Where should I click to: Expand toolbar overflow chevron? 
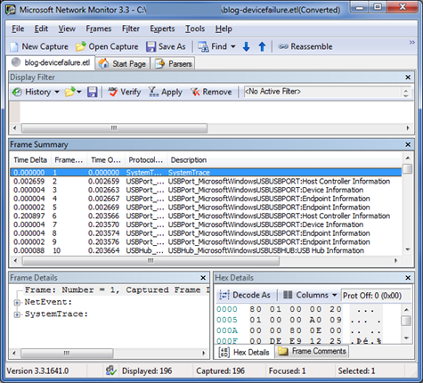412,43
